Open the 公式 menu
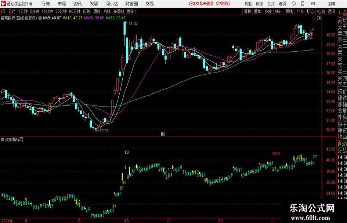The width and height of the screenshot is (347, 223). [271, 4]
